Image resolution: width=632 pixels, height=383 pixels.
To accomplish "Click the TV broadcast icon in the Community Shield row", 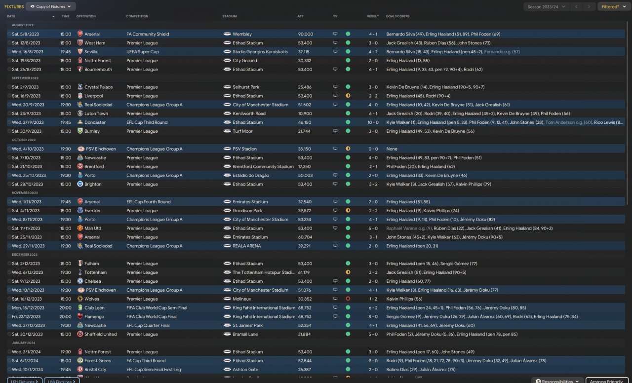I will [x=335, y=34].
